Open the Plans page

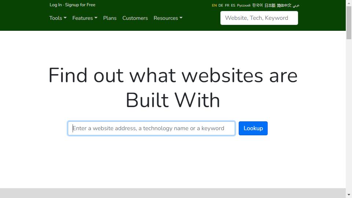[110, 18]
